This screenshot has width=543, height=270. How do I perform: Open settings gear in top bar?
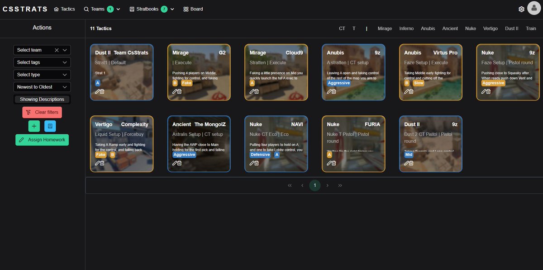521,9
